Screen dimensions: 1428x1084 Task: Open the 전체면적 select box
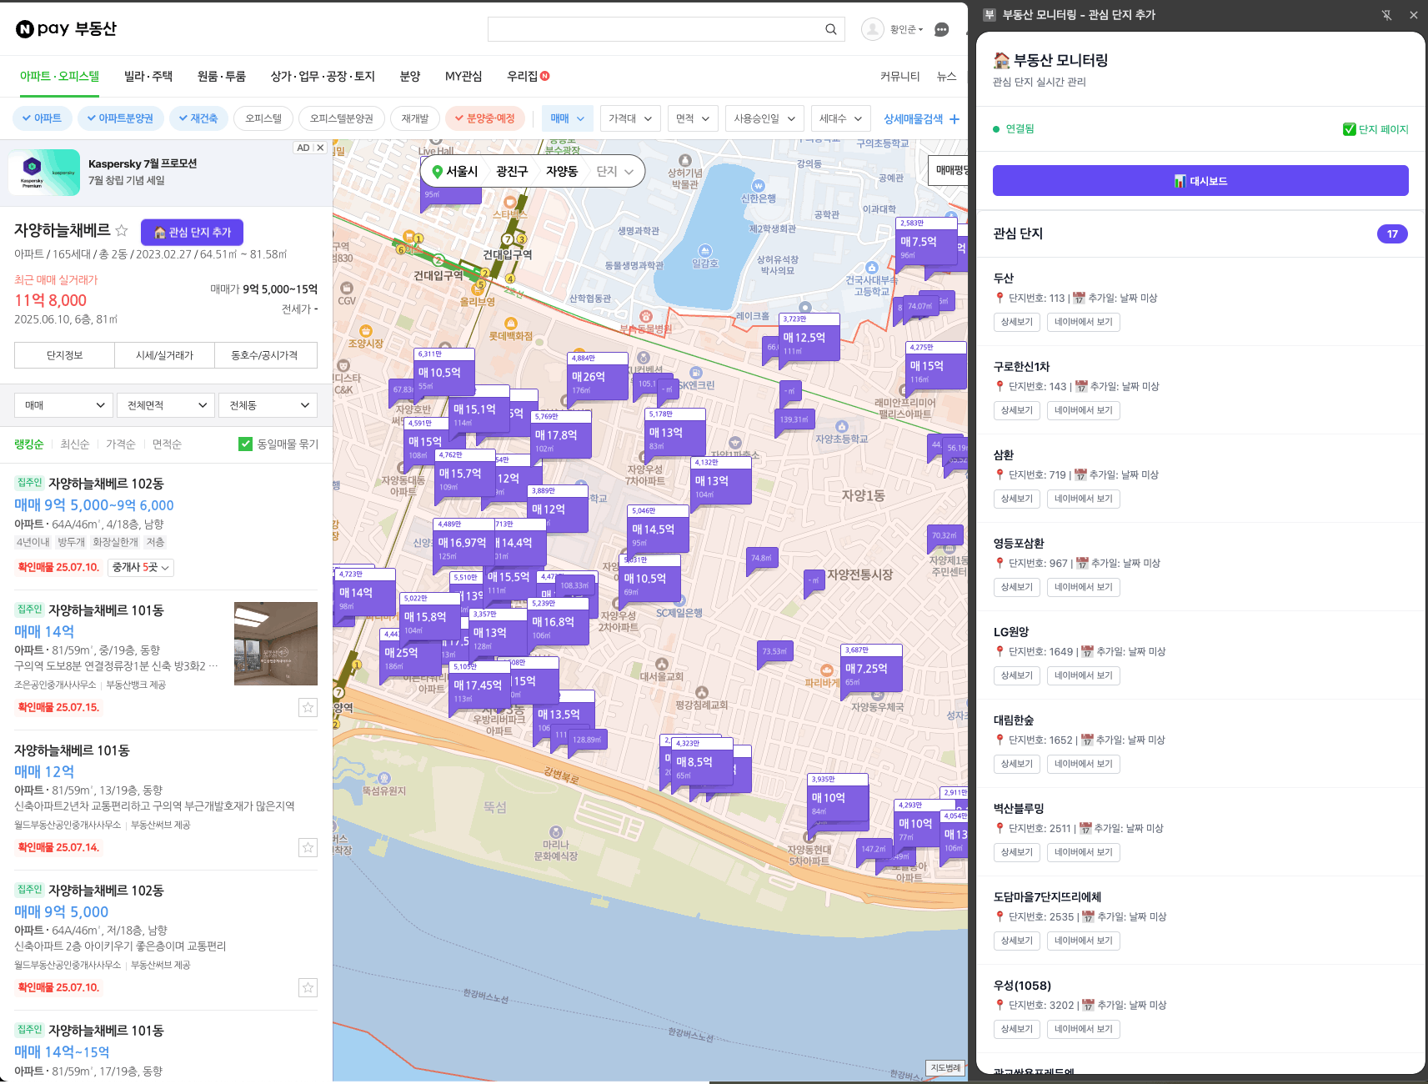pos(166,405)
